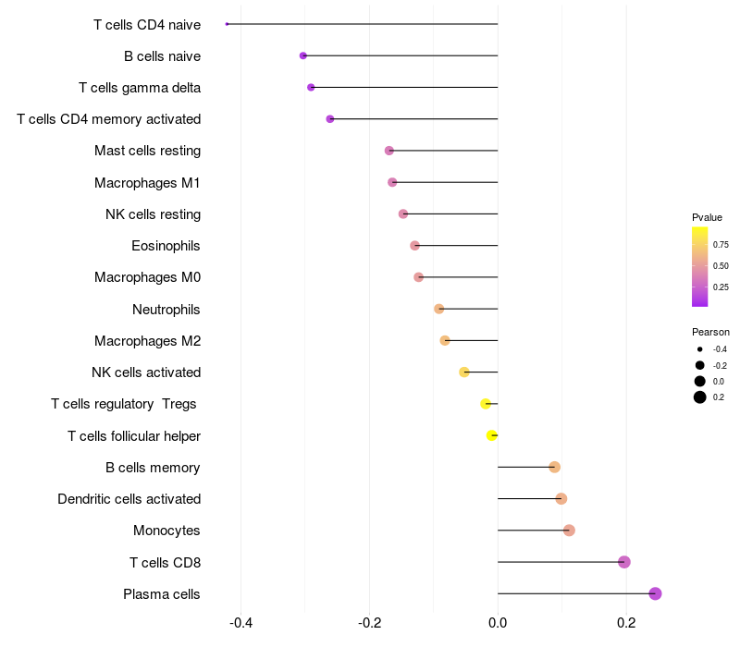Click the Pearson legend -0.4 size dot
Screen dimensions: 740x647
click(x=699, y=349)
